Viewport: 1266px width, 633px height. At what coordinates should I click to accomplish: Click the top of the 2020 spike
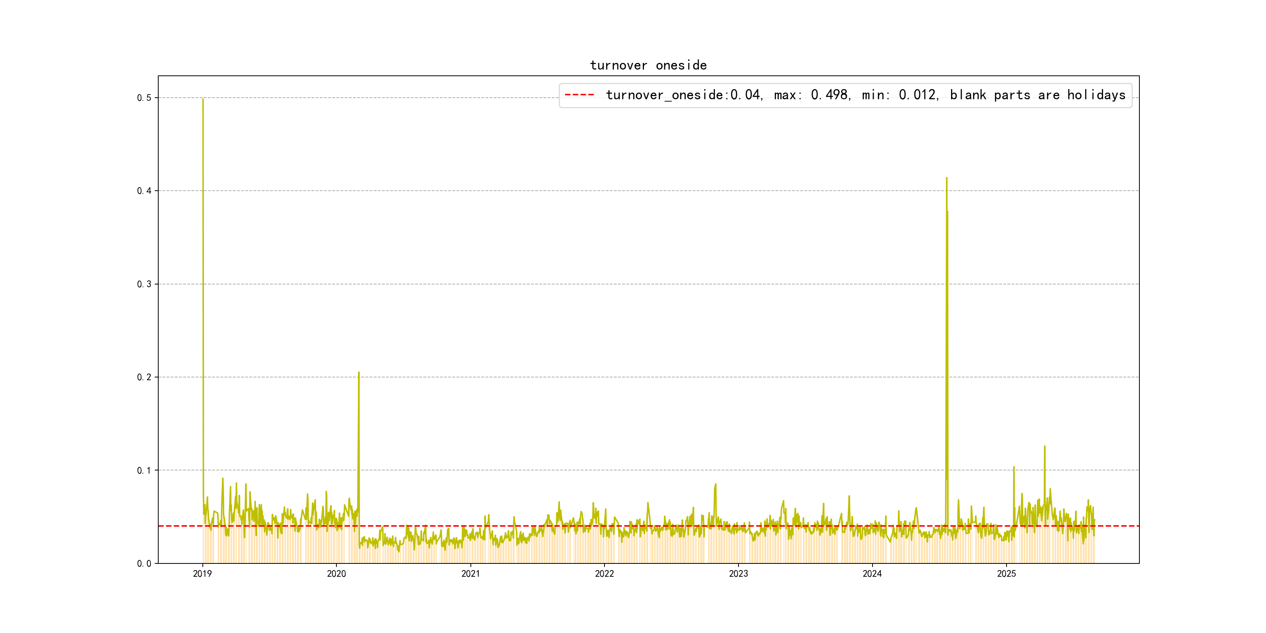click(x=359, y=372)
